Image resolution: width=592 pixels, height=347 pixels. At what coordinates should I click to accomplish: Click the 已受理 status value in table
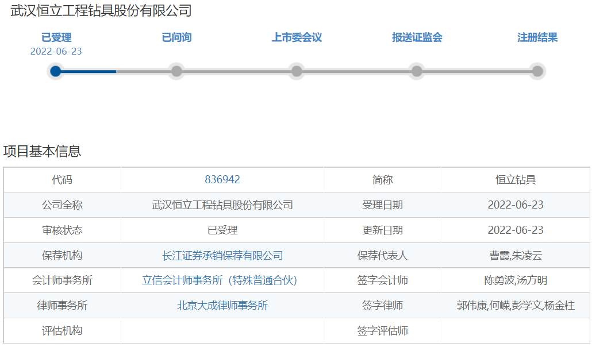[x=222, y=230]
